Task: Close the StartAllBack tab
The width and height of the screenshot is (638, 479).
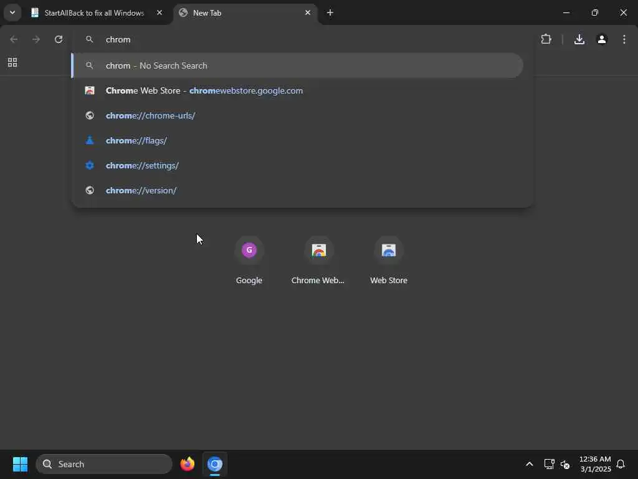Action: click(159, 12)
